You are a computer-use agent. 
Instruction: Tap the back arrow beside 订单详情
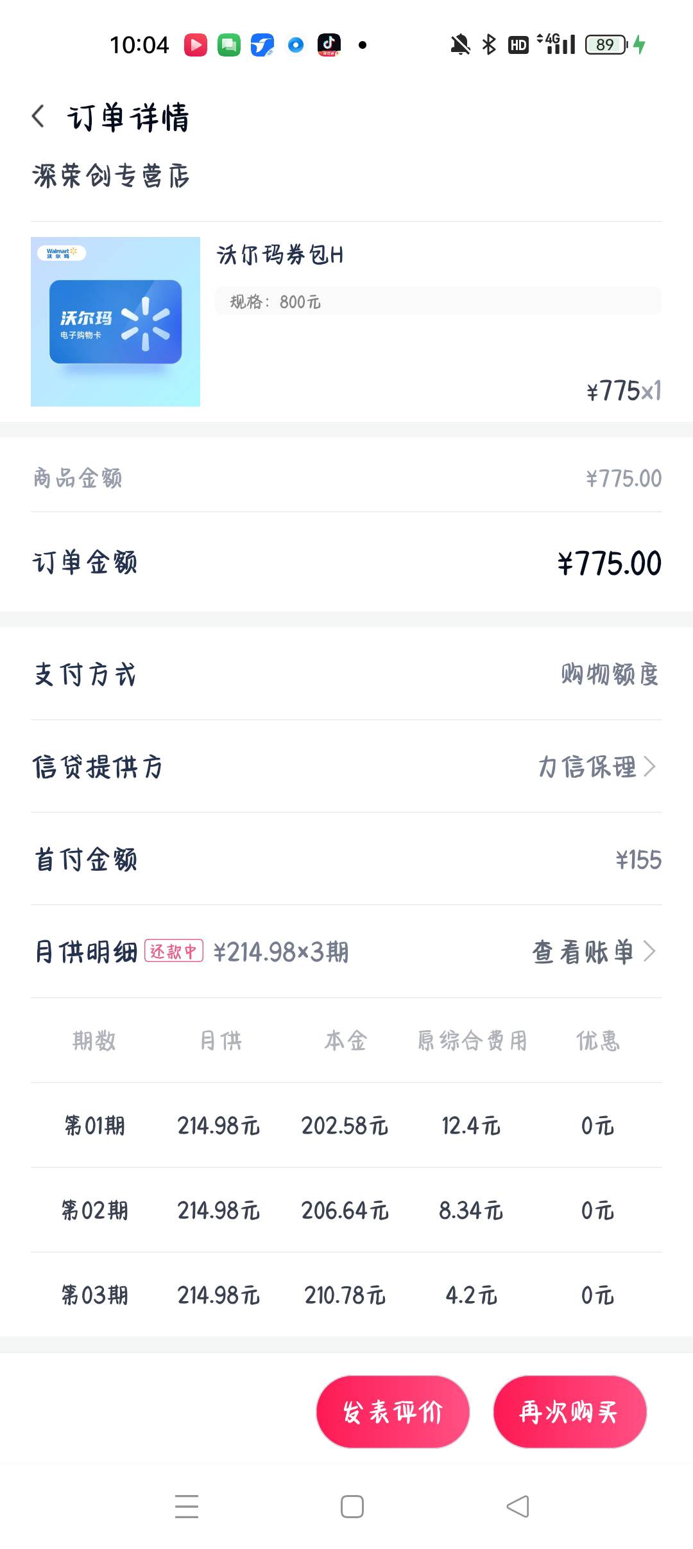click(x=38, y=116)
